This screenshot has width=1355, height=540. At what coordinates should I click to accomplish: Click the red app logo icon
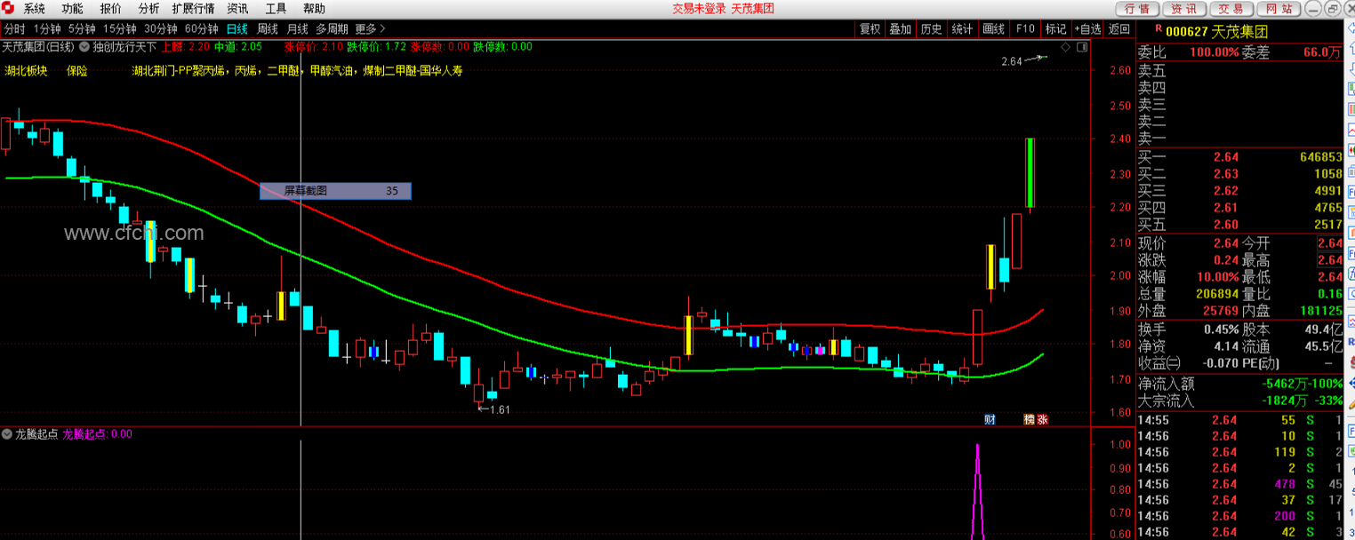click(10, 8)
